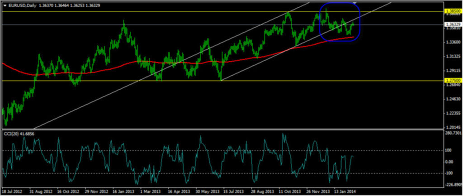Click the yellow 1.27500 price label
Image resolution: width=463 pixels, height=196 pixels.
point(453,80)
